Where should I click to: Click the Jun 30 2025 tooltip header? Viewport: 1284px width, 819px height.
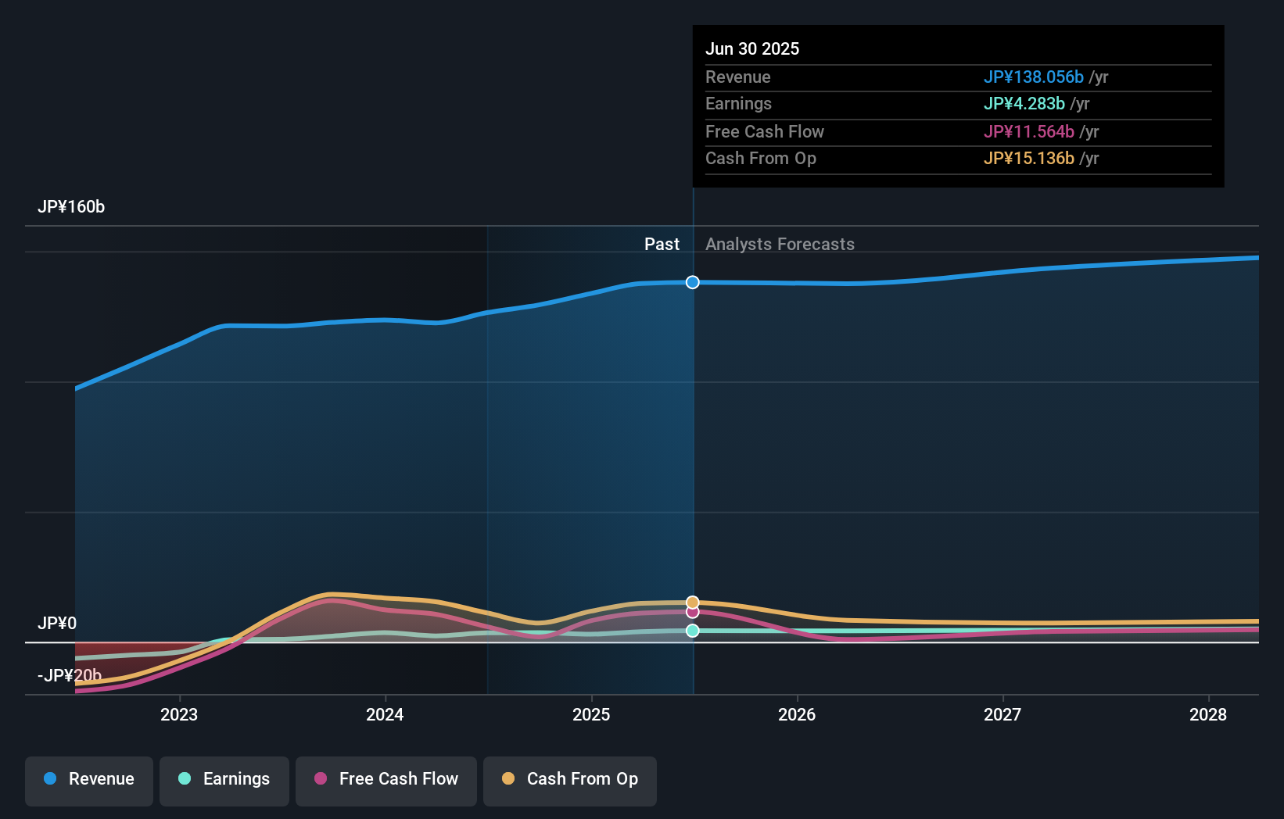(752, 48)
